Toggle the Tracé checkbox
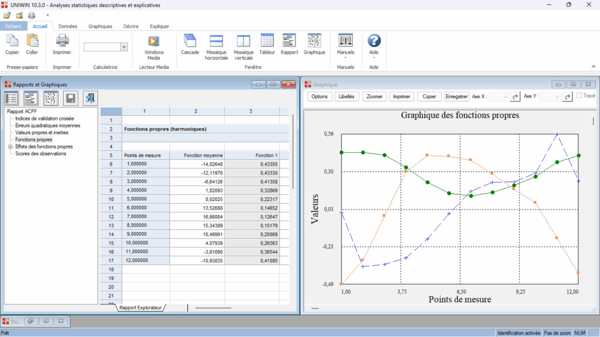This screenshot has height=337, width=600. tap(579, 96)
